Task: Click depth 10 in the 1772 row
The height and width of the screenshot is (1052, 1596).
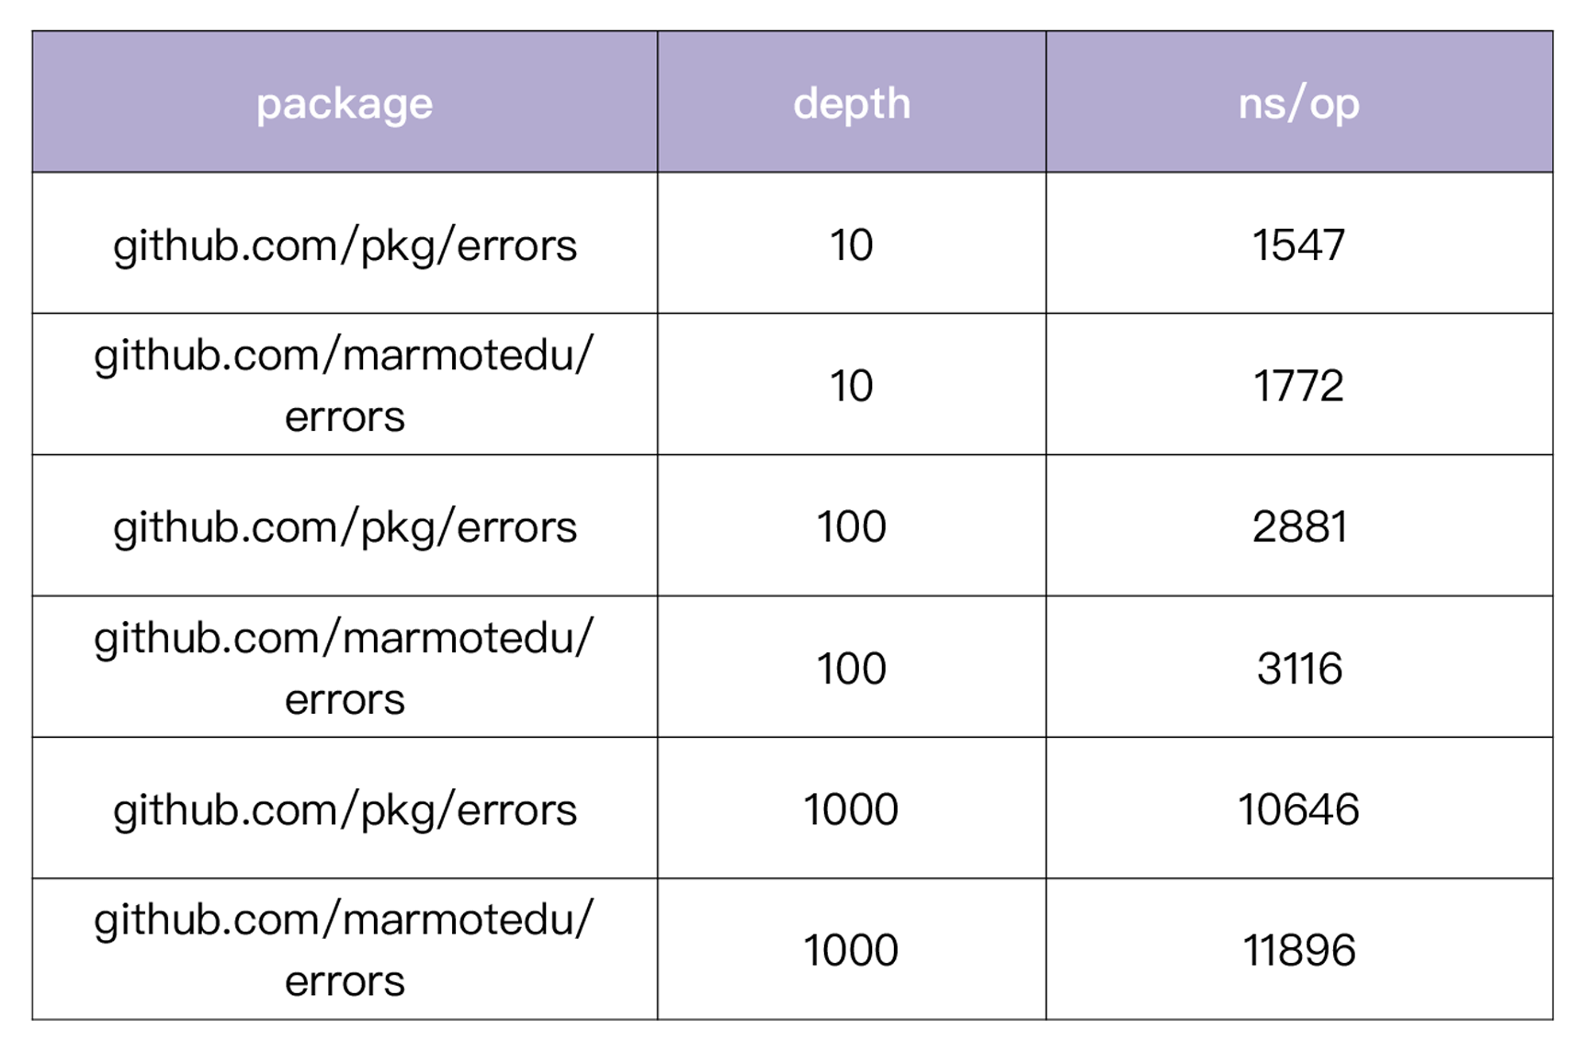Action: coord(852,386)
